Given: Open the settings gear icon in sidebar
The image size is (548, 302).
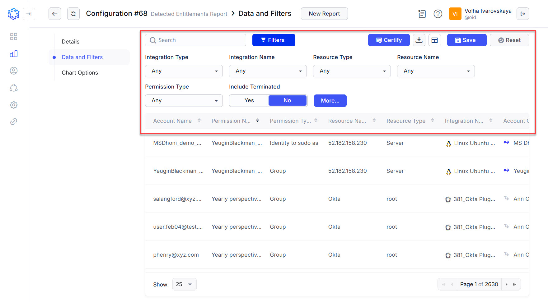Looking at the screenshot, I should click(13, 105).
